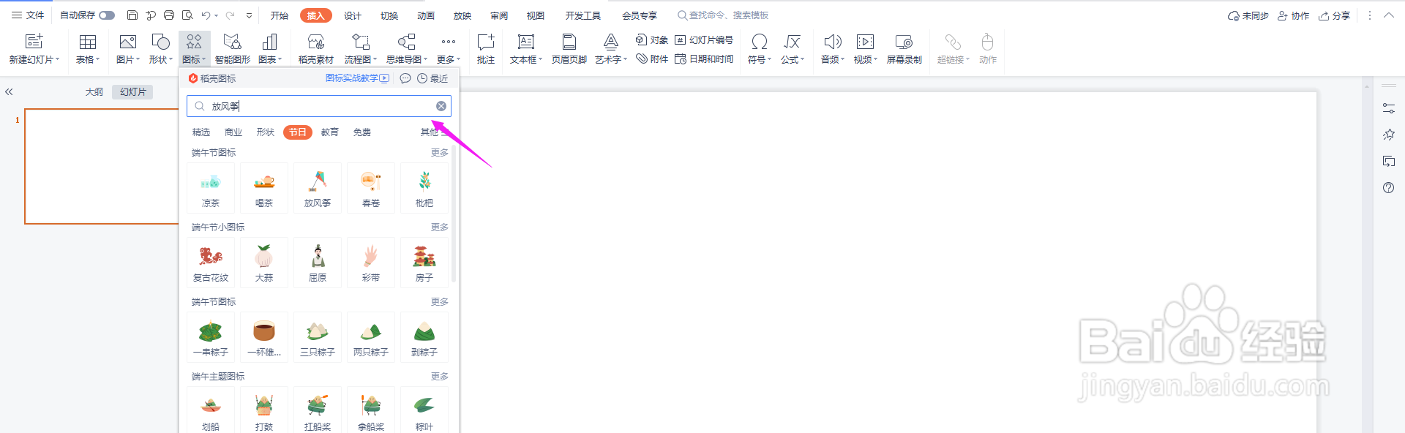Click the help question mark in right sidebar
The height and width of the screenshot is (433, 1405).
tap(1389, 188)
